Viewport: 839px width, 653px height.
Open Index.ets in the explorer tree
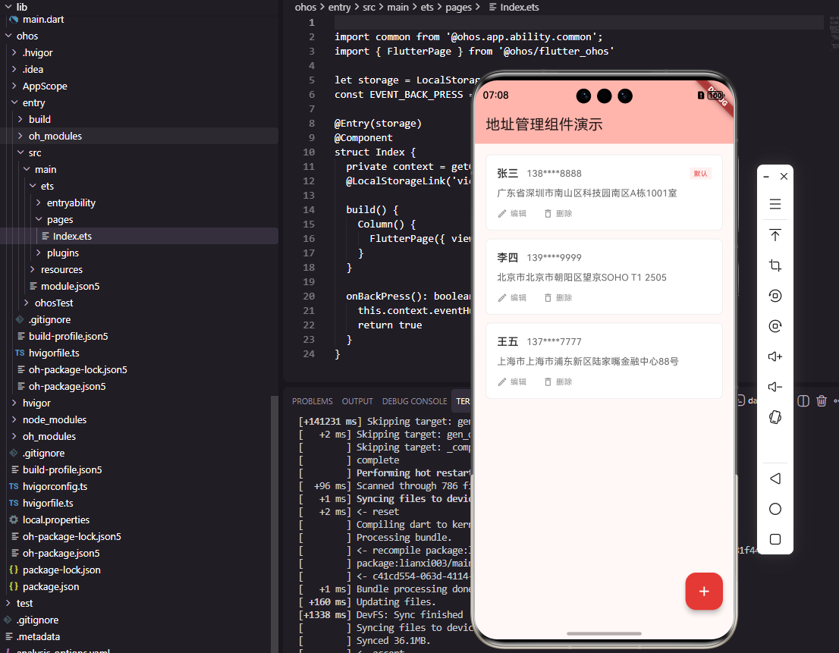(72, 237)
